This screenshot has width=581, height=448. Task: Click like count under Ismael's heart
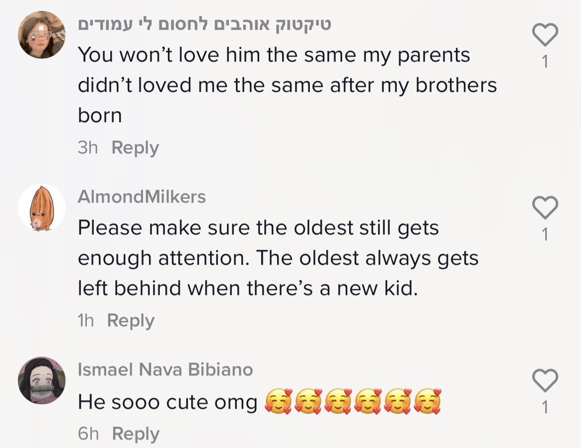(545, 408)
